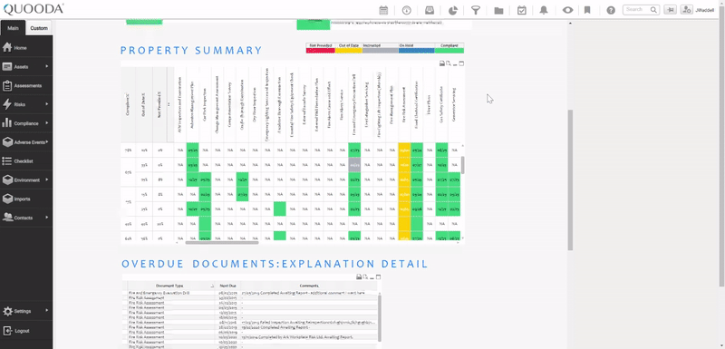Image resolution: width=725 pixels, height=349 pixels.
Task: Open the Environment menu item
Action: click(x=26, y=180)
